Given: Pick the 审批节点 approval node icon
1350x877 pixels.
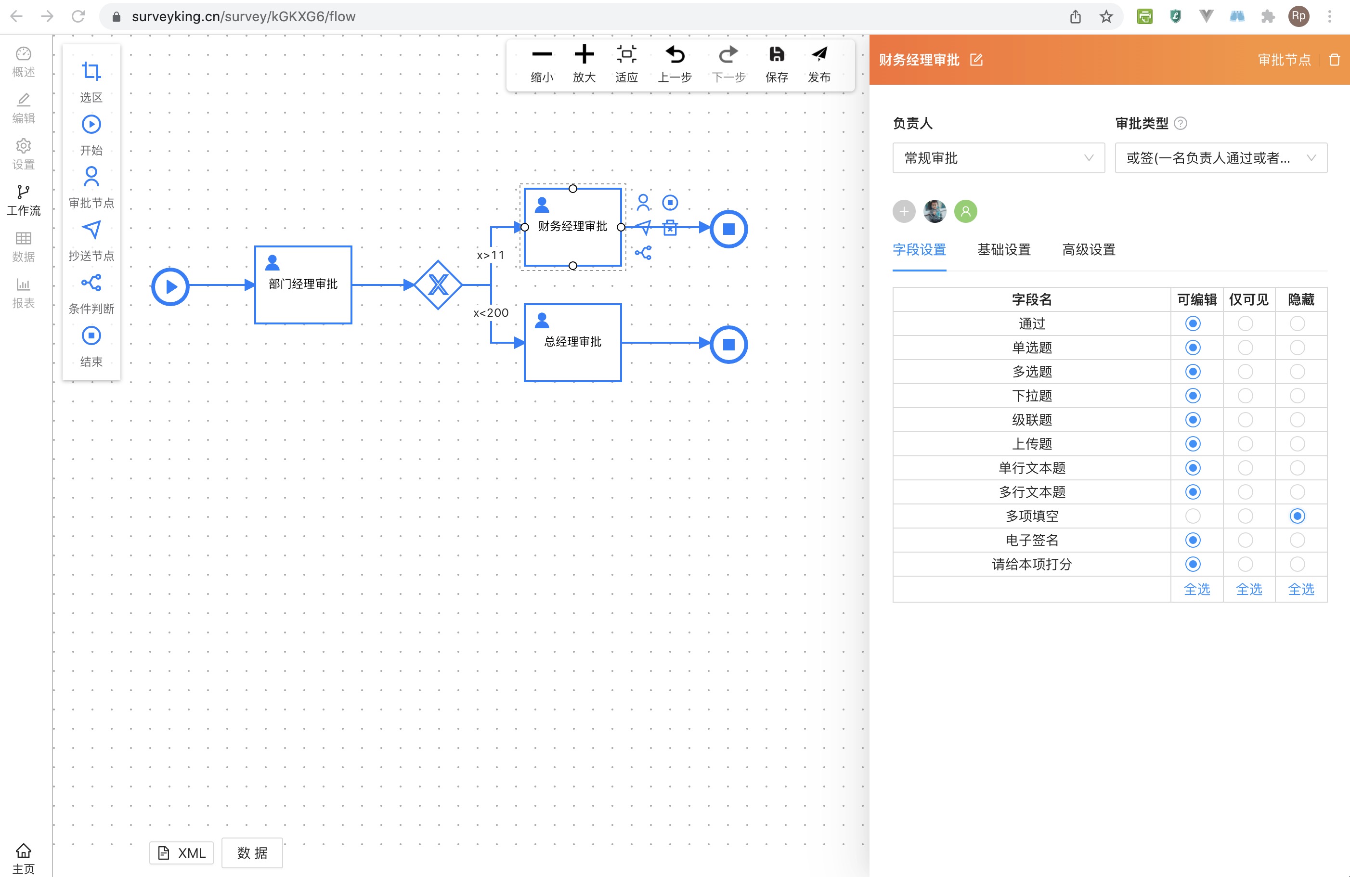Looking at the screenshot, I should (91, 177).
